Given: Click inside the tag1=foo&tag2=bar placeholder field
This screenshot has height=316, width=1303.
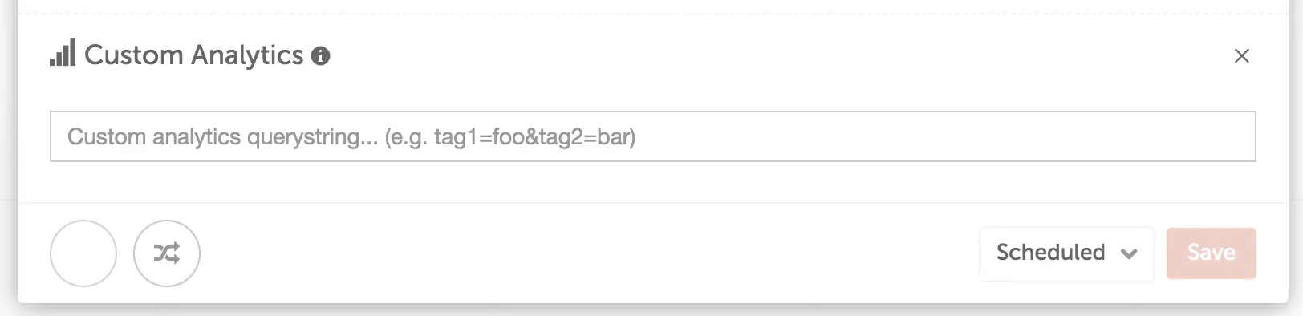Looking at the screenshot, I should (652, 136).
